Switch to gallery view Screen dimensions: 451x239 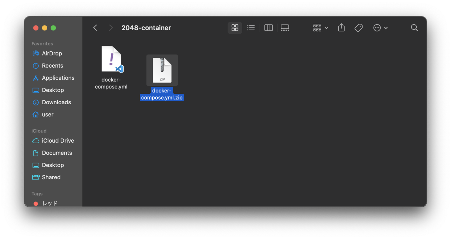pos(285,28)
